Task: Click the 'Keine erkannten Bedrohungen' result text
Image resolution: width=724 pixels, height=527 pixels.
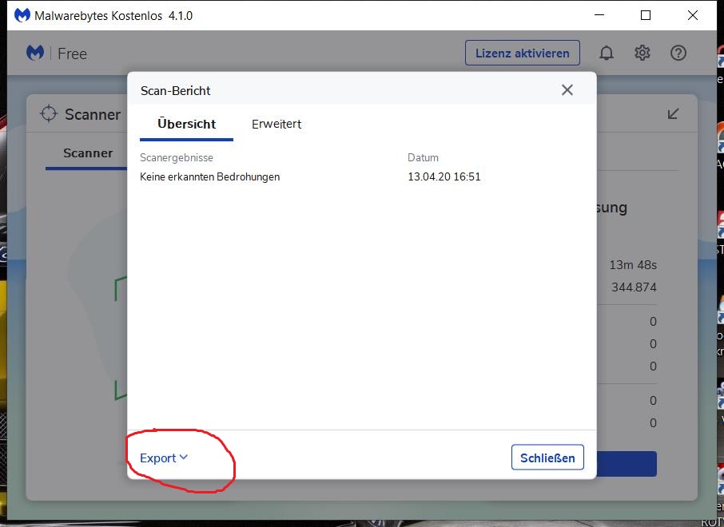Action: click(209, 176)
